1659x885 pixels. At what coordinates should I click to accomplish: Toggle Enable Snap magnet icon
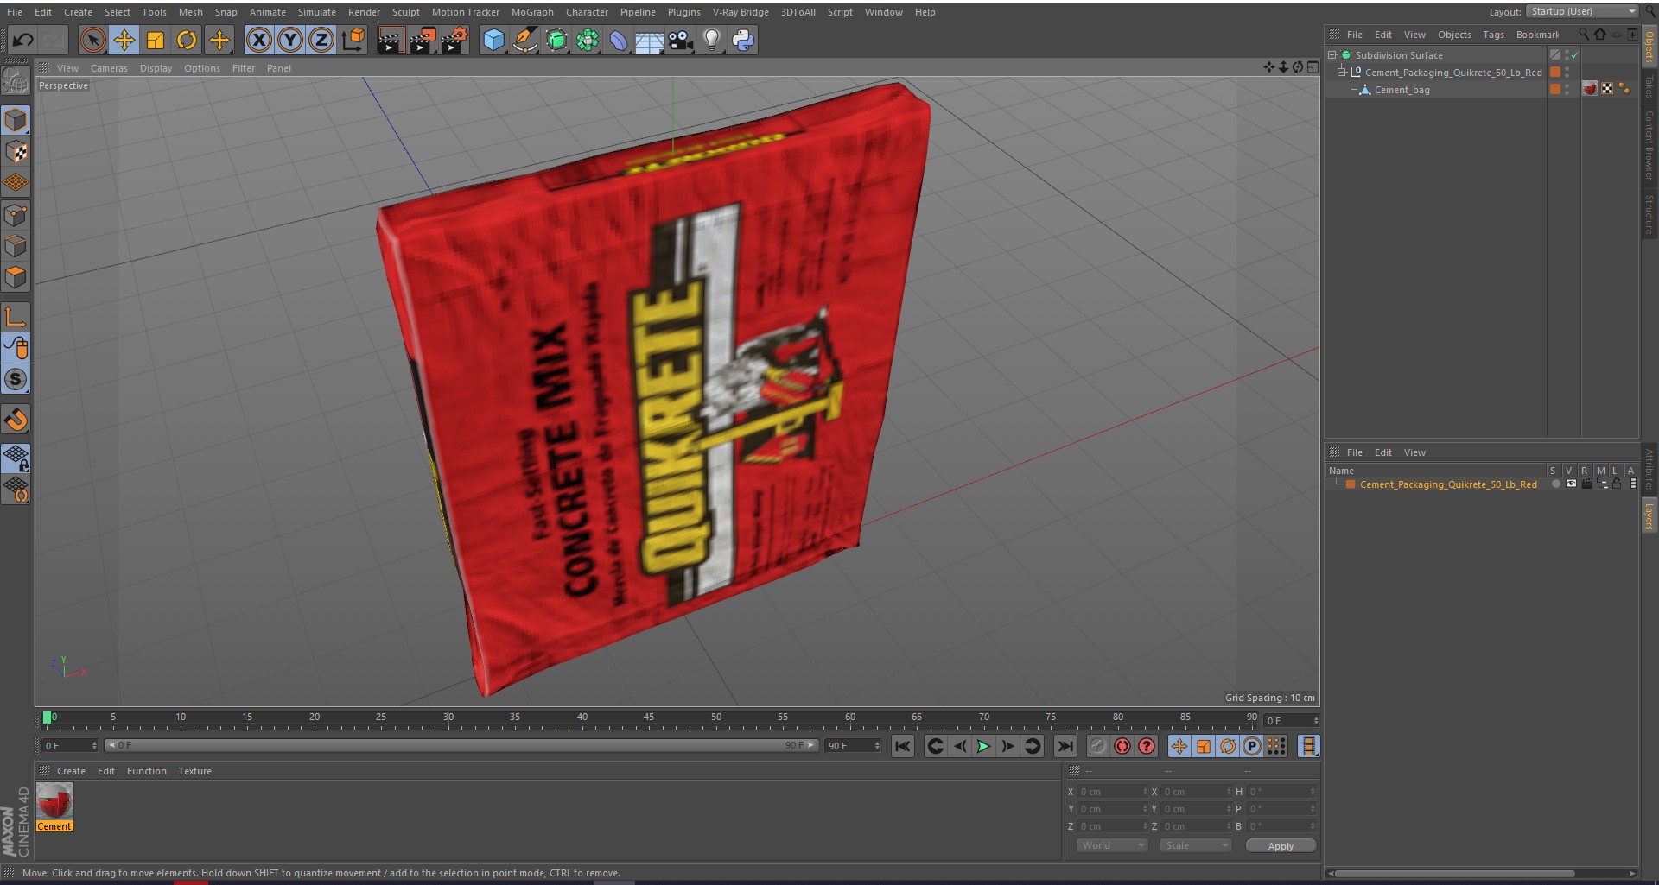click(16, 419)
